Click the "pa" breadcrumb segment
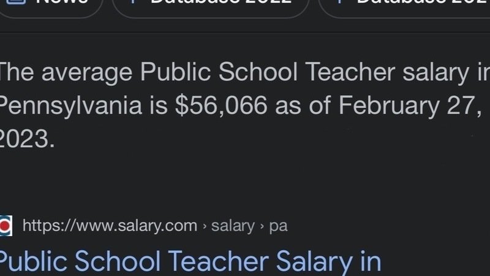 [x=278, y=226]
